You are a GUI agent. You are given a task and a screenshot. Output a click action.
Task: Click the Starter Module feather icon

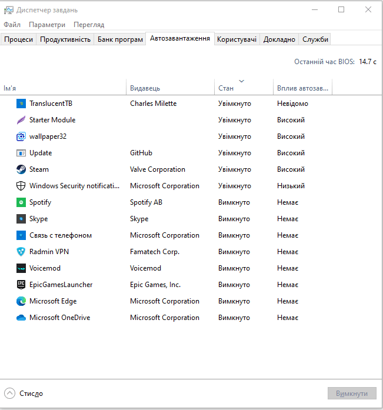[21, 120]
